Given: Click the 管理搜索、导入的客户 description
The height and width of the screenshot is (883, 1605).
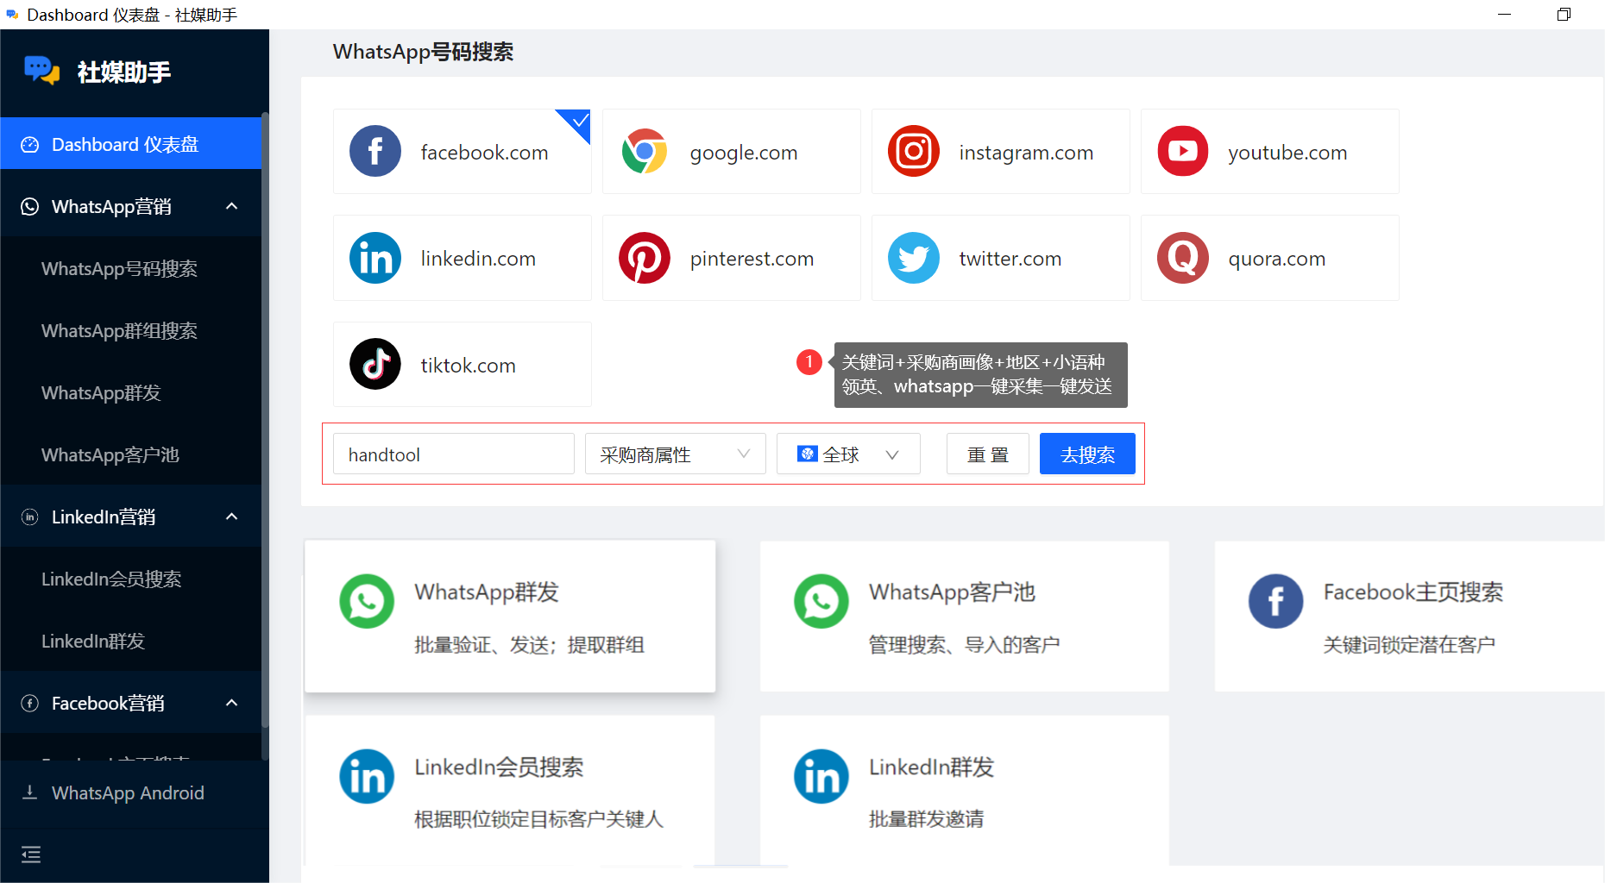Looking at the screenshot, I should click(x=964, y=645).
